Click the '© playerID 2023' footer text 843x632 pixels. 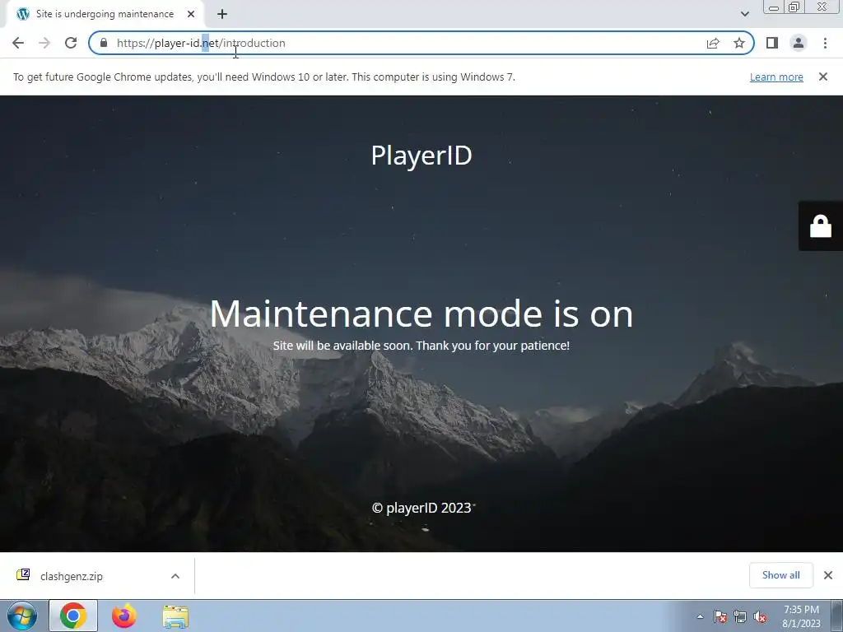(x=421, y=508)
